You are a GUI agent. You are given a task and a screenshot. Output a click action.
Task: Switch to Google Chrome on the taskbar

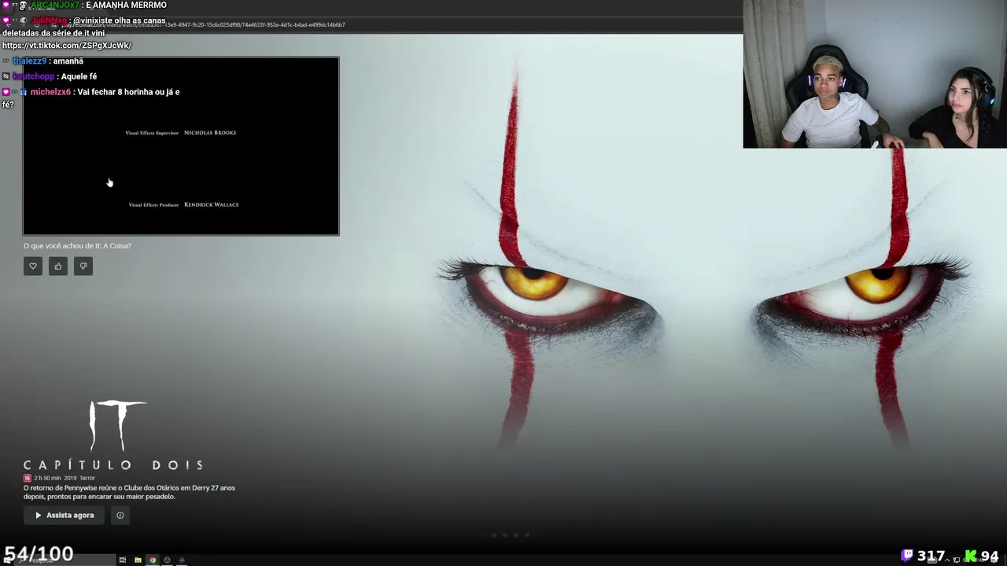(x=153, y=560)
